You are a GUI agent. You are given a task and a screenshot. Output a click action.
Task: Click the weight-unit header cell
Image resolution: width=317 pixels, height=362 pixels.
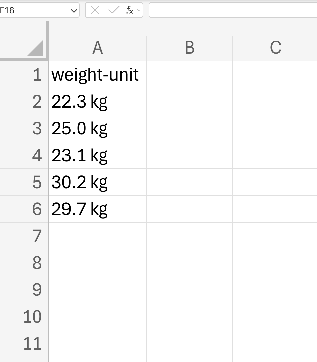pyautogui.click(x=98, y=75)
